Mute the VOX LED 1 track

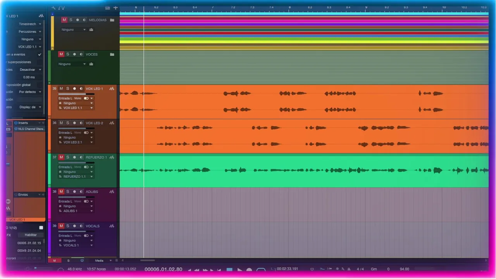coord(61,89)
